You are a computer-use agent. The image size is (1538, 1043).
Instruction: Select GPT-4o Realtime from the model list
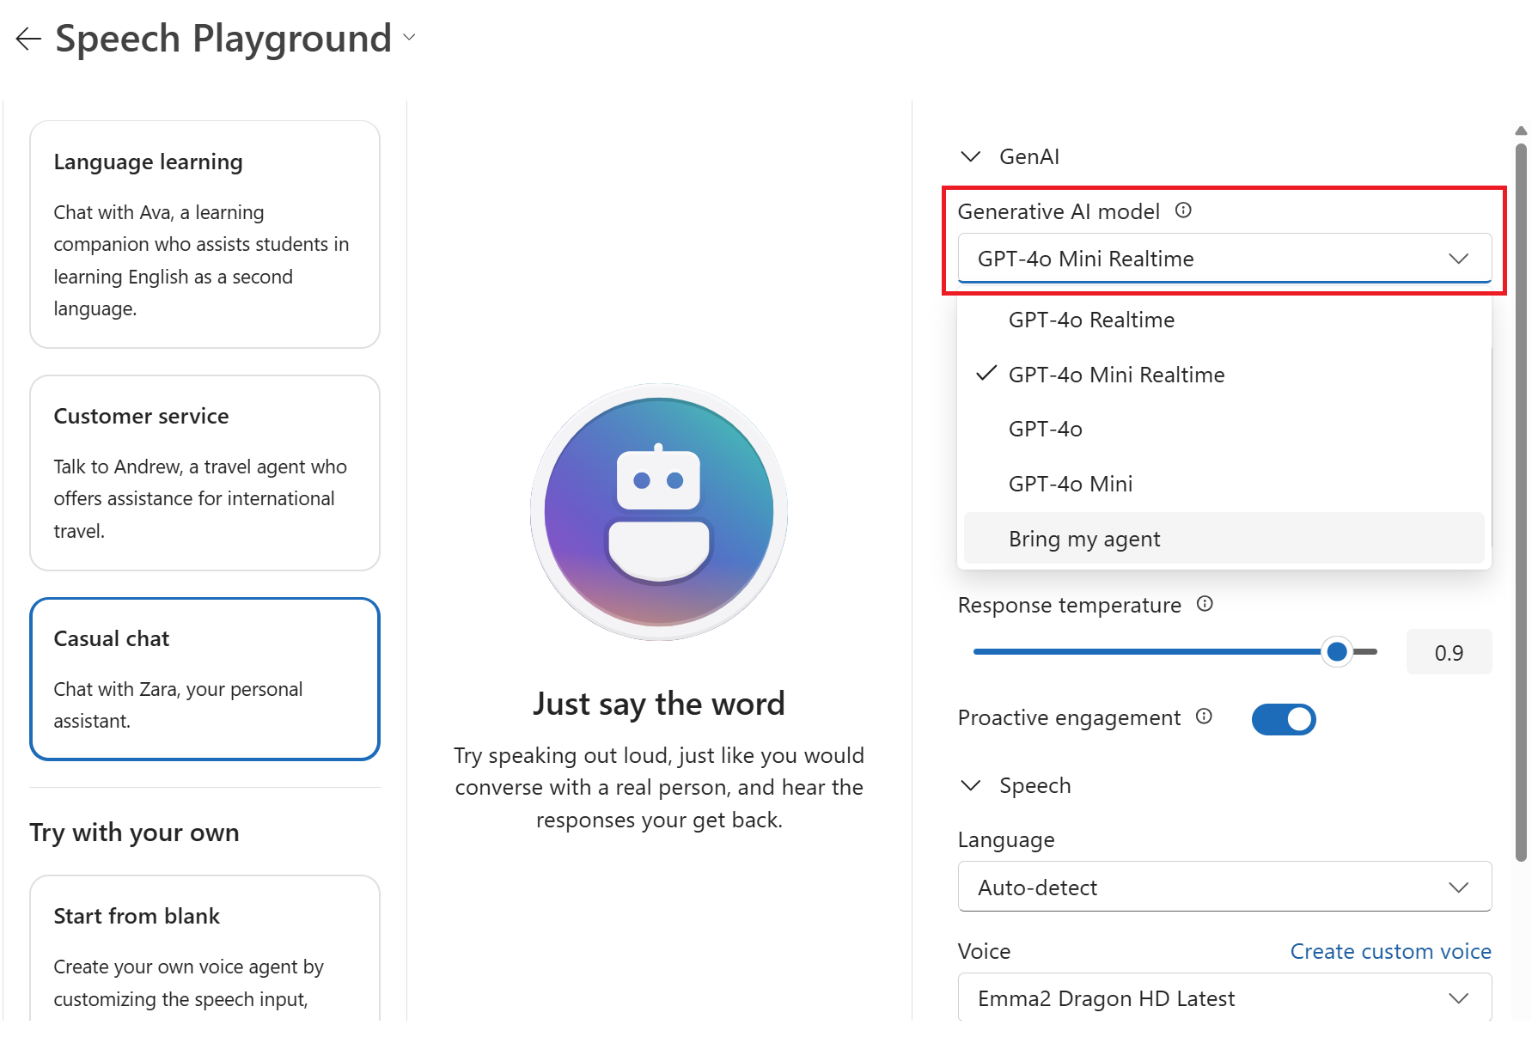tap(1091, 319)
